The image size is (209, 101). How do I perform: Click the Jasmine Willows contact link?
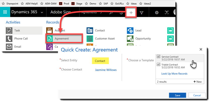[x=106, y=70]
